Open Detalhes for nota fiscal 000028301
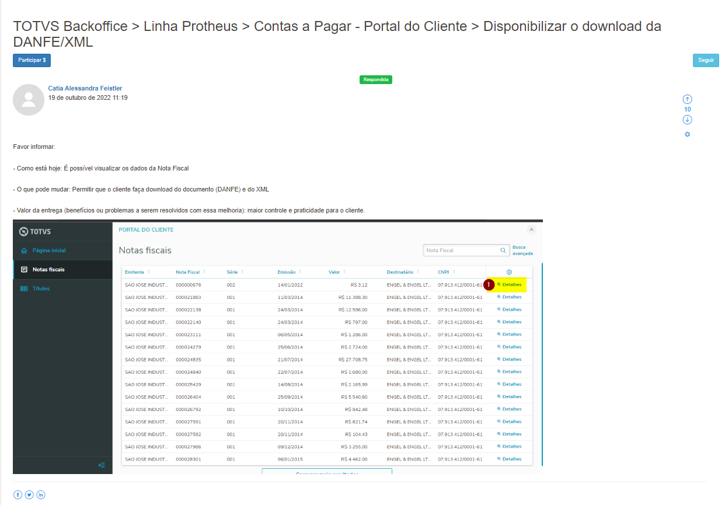Image resolution: width=725 pixels, height=505 pixels. point(509,459)
